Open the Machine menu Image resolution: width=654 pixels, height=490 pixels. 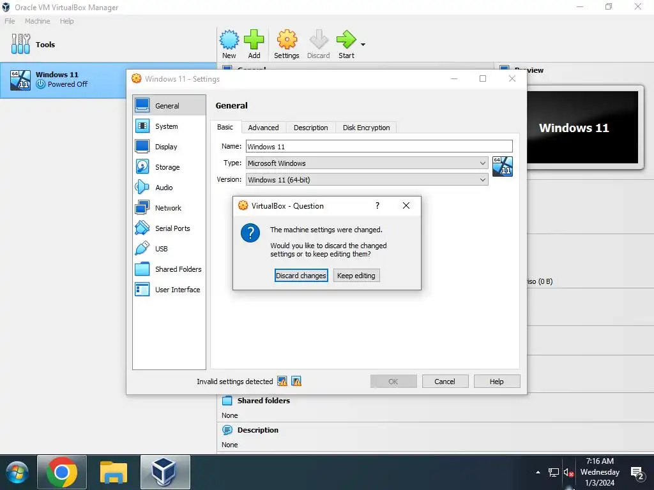[x=38, y=21]
